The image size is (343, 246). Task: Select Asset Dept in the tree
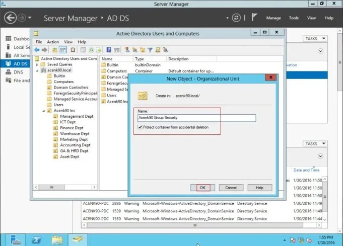(70, 157)
